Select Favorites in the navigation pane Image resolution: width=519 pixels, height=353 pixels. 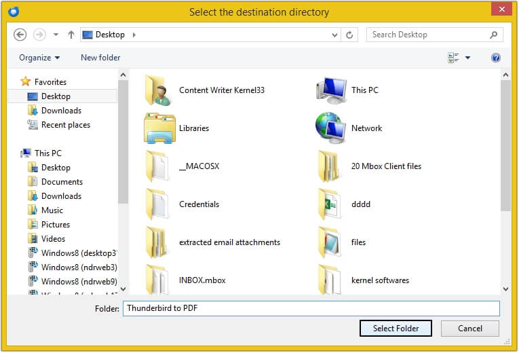coord(50,81)
